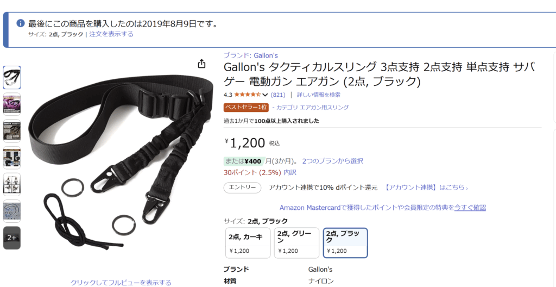Screen dimensions: 556x287
Task: Select the second purple thumbnail image
Action: tap(12, 104)
